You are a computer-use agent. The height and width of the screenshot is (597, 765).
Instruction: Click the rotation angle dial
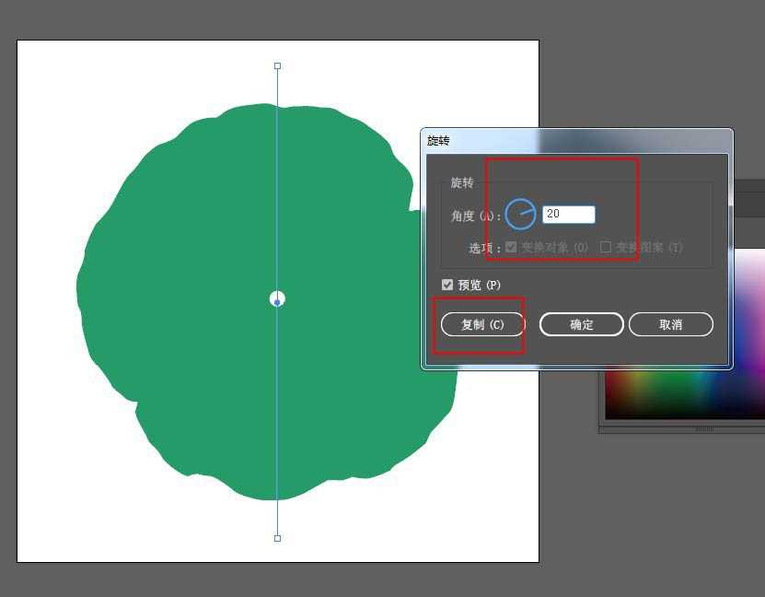520,214
